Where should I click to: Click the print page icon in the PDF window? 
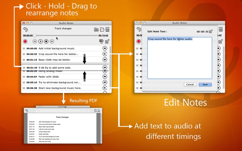(x=95, y=111)
